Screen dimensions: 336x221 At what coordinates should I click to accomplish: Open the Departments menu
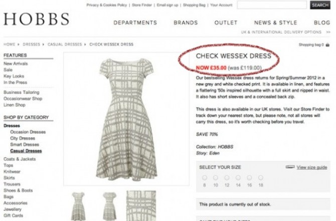click(135, 23)
